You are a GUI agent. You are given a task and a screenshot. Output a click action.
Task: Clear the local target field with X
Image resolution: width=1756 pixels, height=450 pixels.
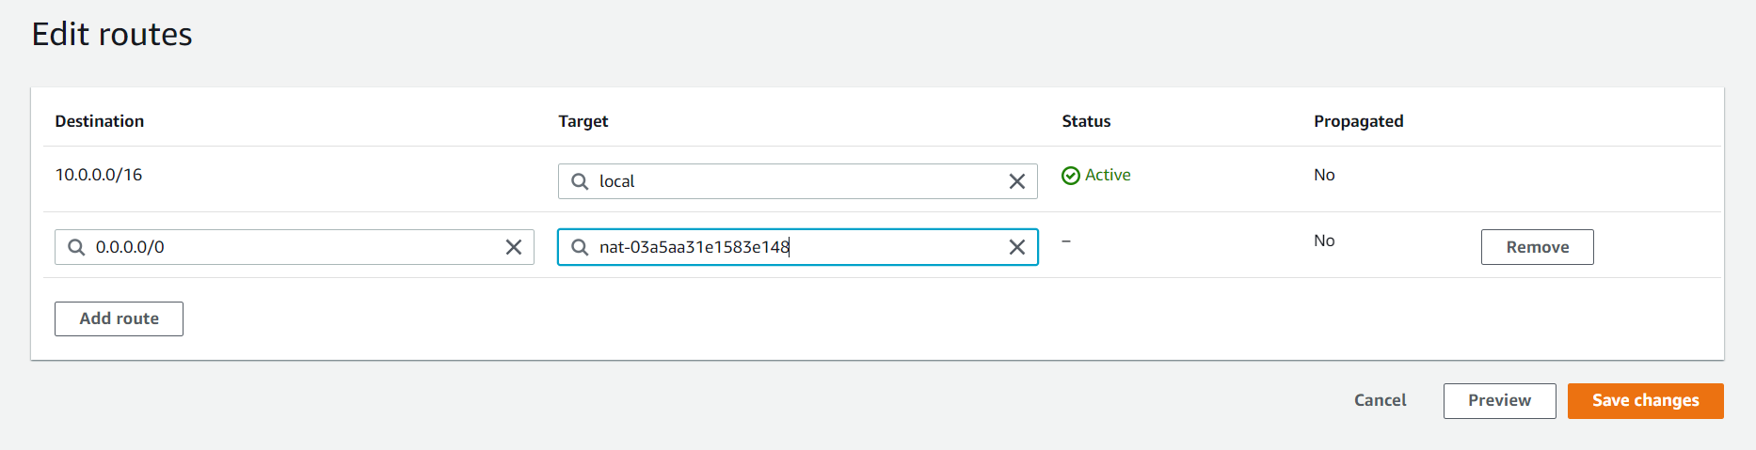pos(1017,181)
